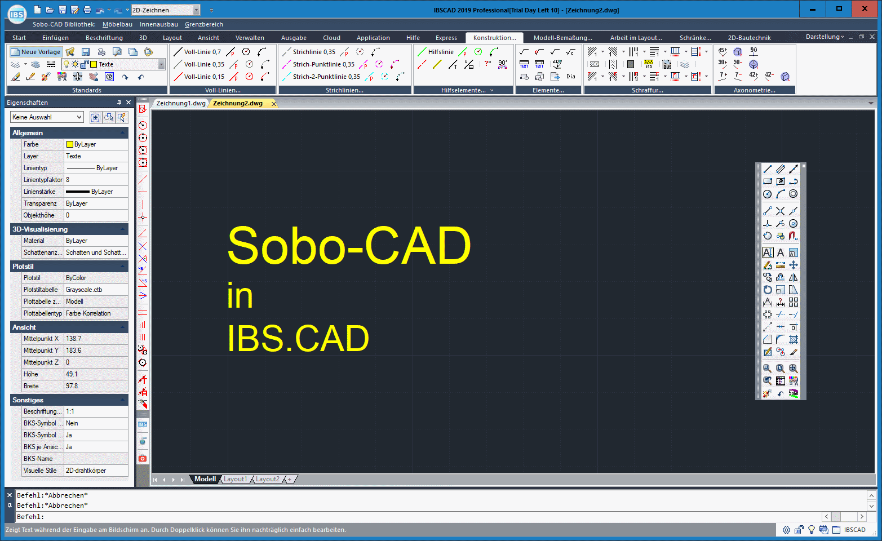Viewport: 882px width, 541px height.
Task: Open the Darstellung dropdown
Action: [x=825, y=37]
